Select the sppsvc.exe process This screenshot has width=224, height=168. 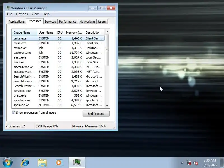[58, 105]
